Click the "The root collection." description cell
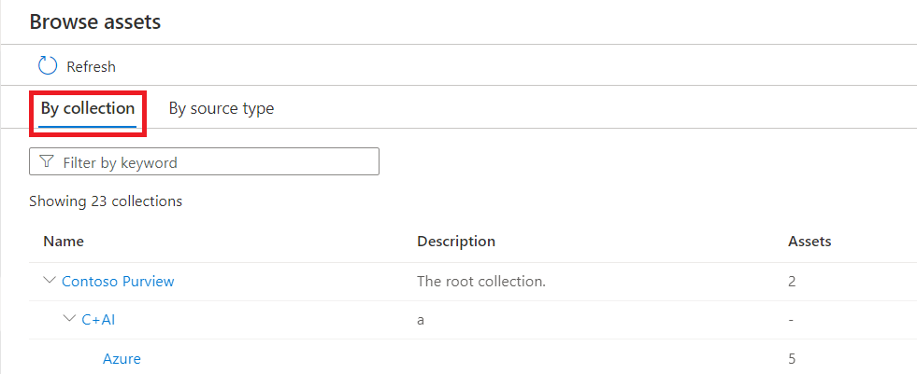This screenshot has height=374, width=917. (480, 281)
